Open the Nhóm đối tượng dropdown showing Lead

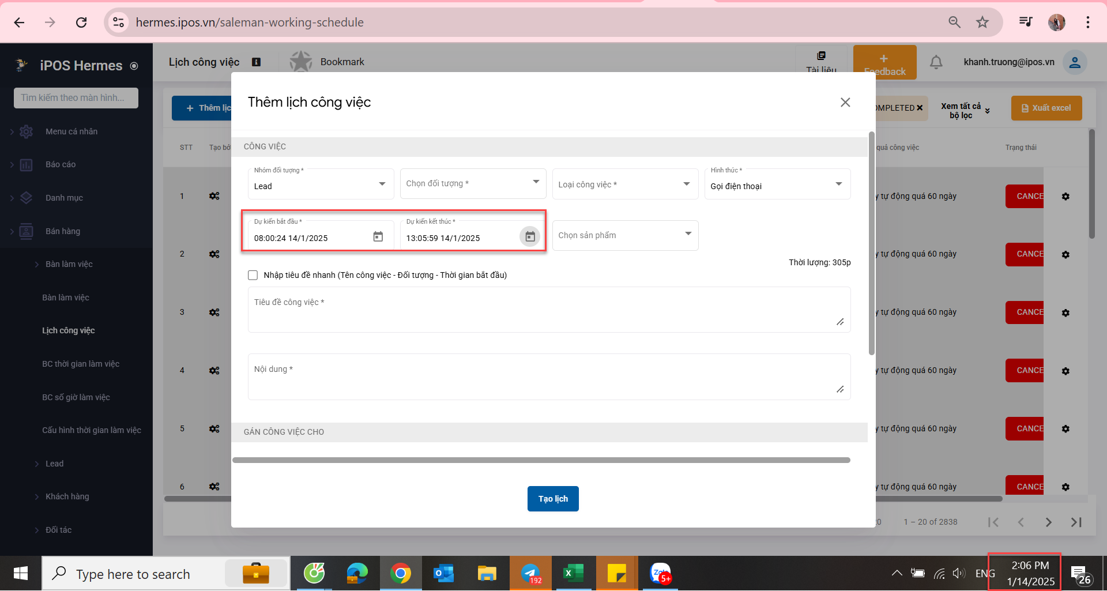pyautogui.click(x=321, y=184)
